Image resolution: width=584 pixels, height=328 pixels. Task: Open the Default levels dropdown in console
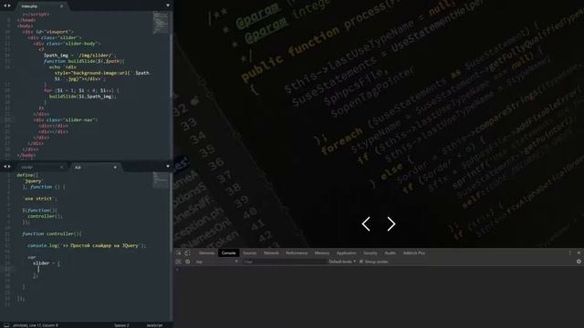(342, 261)
